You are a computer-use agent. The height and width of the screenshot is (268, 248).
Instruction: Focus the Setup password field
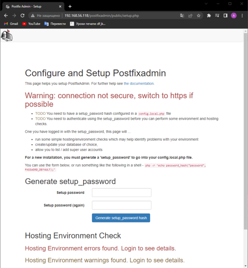click(122, 193)
